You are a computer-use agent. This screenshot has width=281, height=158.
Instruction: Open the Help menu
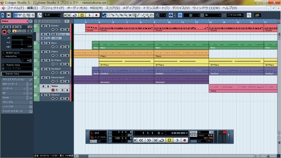[230, 8]
